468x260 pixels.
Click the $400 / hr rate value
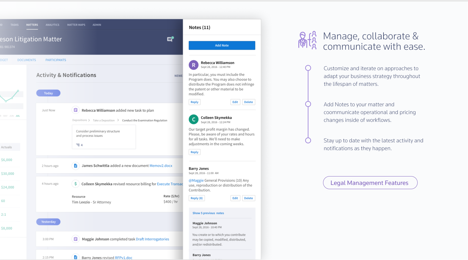tap(171, 202)
